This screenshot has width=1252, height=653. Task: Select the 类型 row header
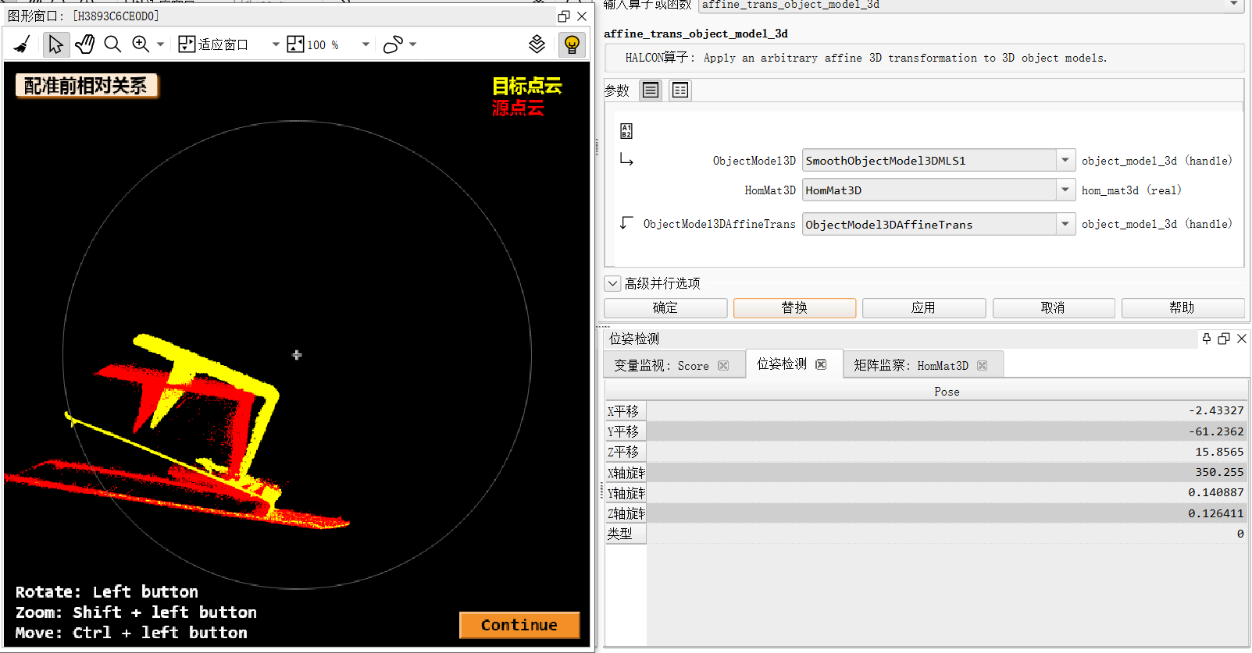[x=626, y=534]
